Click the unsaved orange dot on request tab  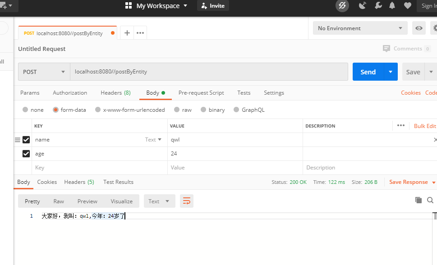tap(113, 33)
